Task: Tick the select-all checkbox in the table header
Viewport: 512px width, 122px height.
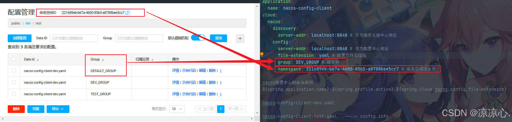Action: coord(14,59)
